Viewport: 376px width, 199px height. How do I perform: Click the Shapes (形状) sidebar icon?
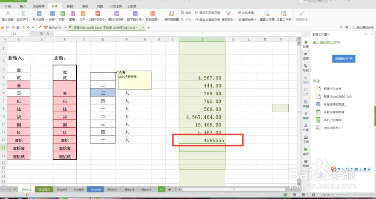(306, 68)
